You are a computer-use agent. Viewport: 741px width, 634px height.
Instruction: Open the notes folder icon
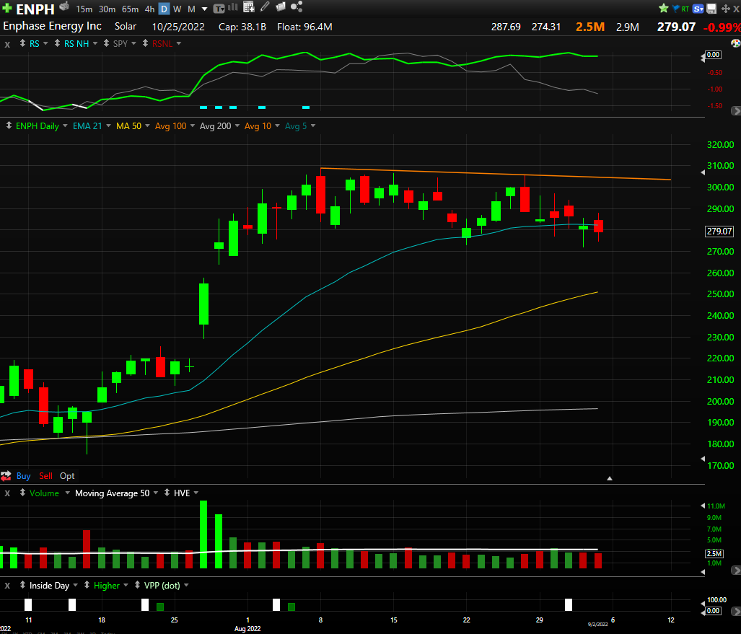[281, 6]
